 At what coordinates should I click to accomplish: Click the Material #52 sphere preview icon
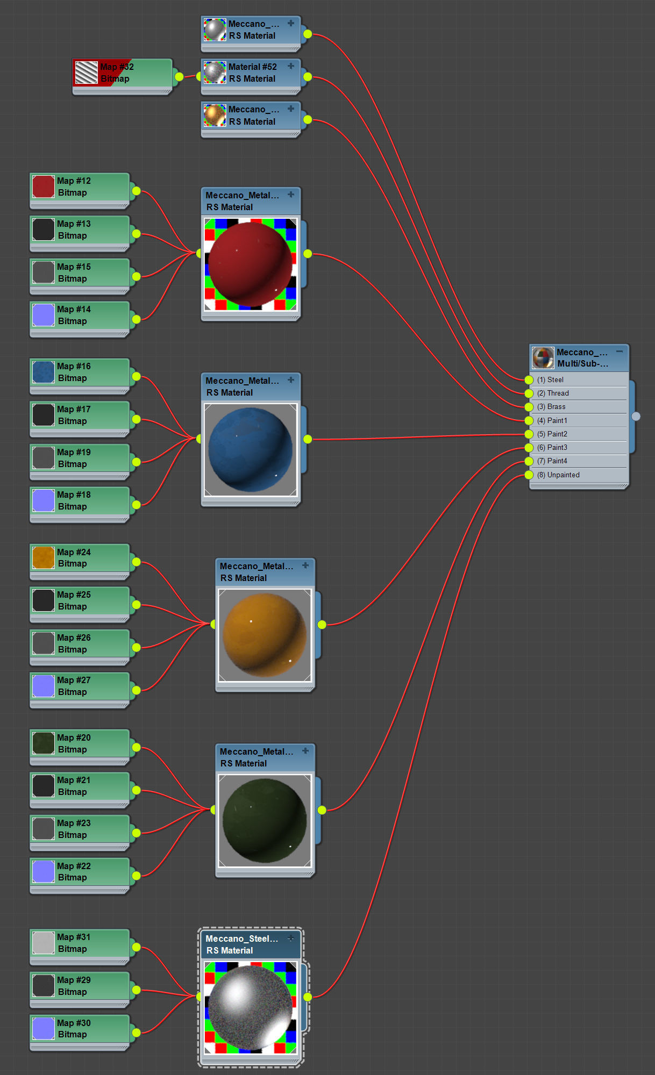click(x=215, y=73)
